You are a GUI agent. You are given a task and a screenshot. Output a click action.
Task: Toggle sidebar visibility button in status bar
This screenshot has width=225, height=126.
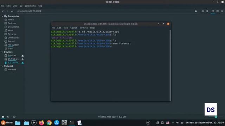click(14, 117)
